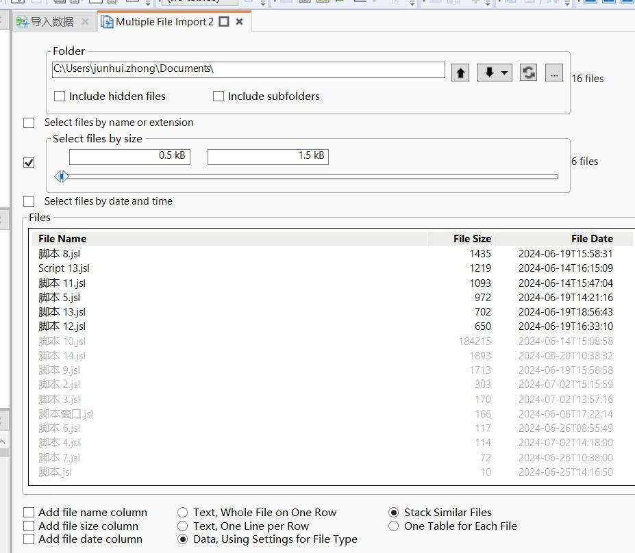This screenshot has width=635, height=553.
Task: Go up one folder level
Action: click(460, 73)
